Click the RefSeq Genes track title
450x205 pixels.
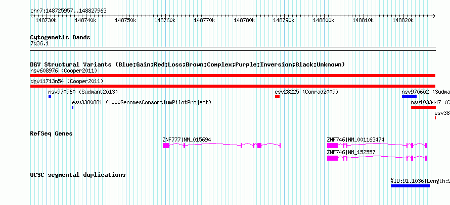click(x=51, y=133)
